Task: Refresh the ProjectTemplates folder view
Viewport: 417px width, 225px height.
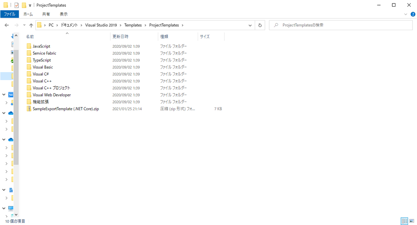Action: coord(260,25)
